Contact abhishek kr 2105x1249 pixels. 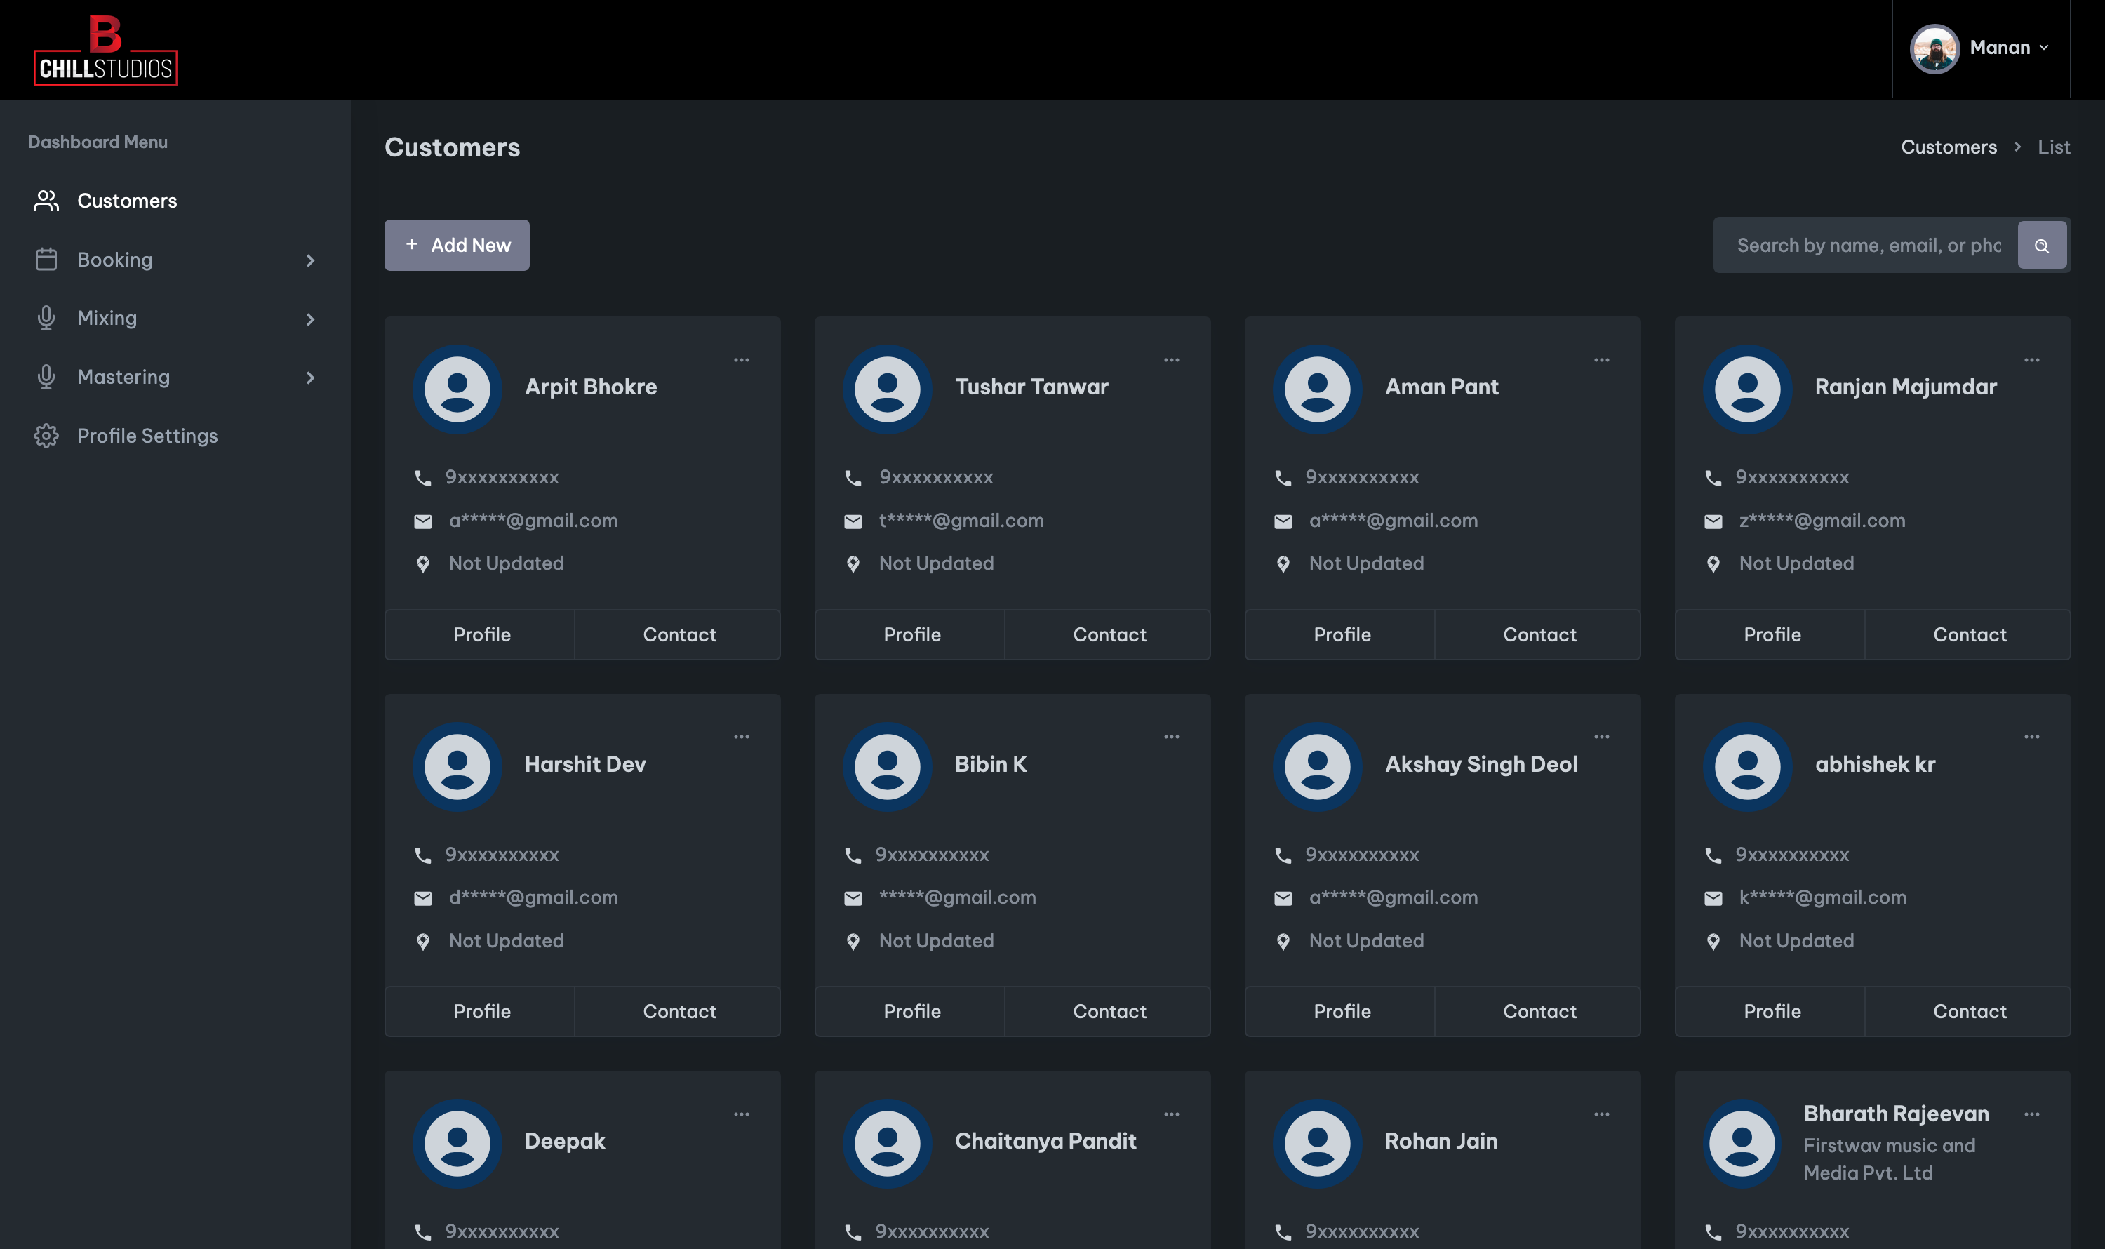(1969, 1012)
